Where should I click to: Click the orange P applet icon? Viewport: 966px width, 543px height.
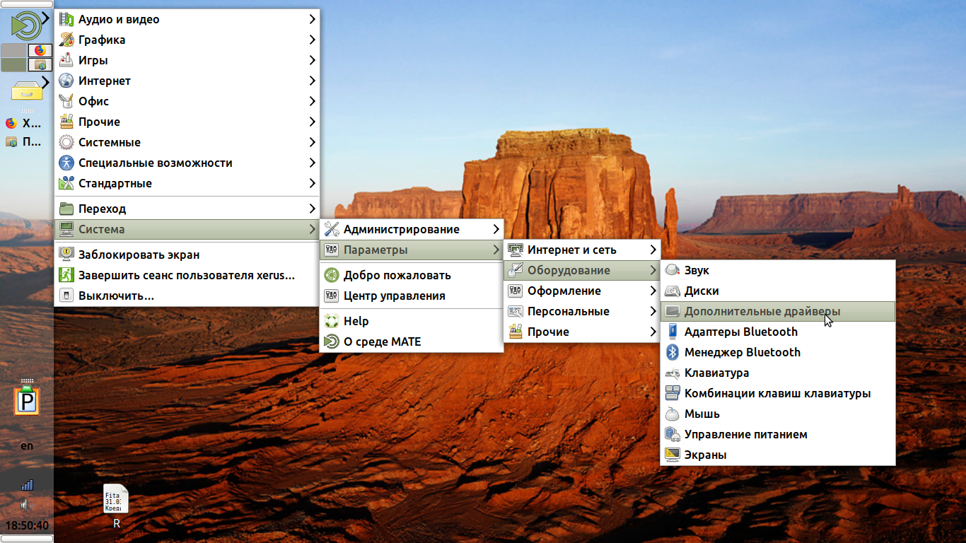(27, 401)
